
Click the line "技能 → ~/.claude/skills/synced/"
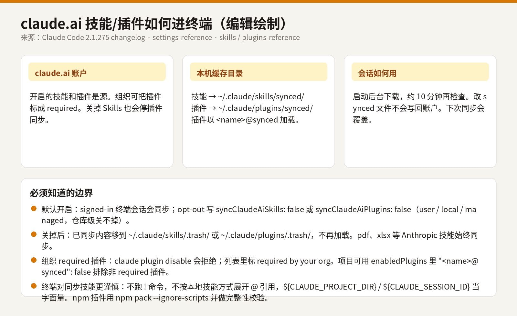248,96
